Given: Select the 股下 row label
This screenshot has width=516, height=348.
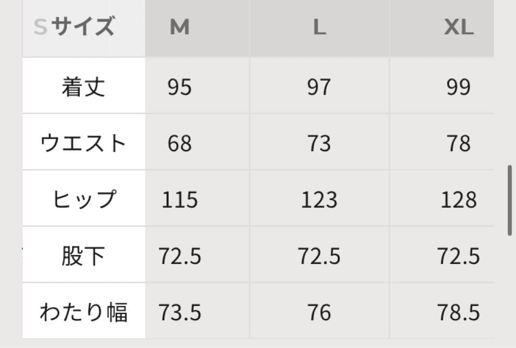Looking at the screenshot, I should [83, 256].
